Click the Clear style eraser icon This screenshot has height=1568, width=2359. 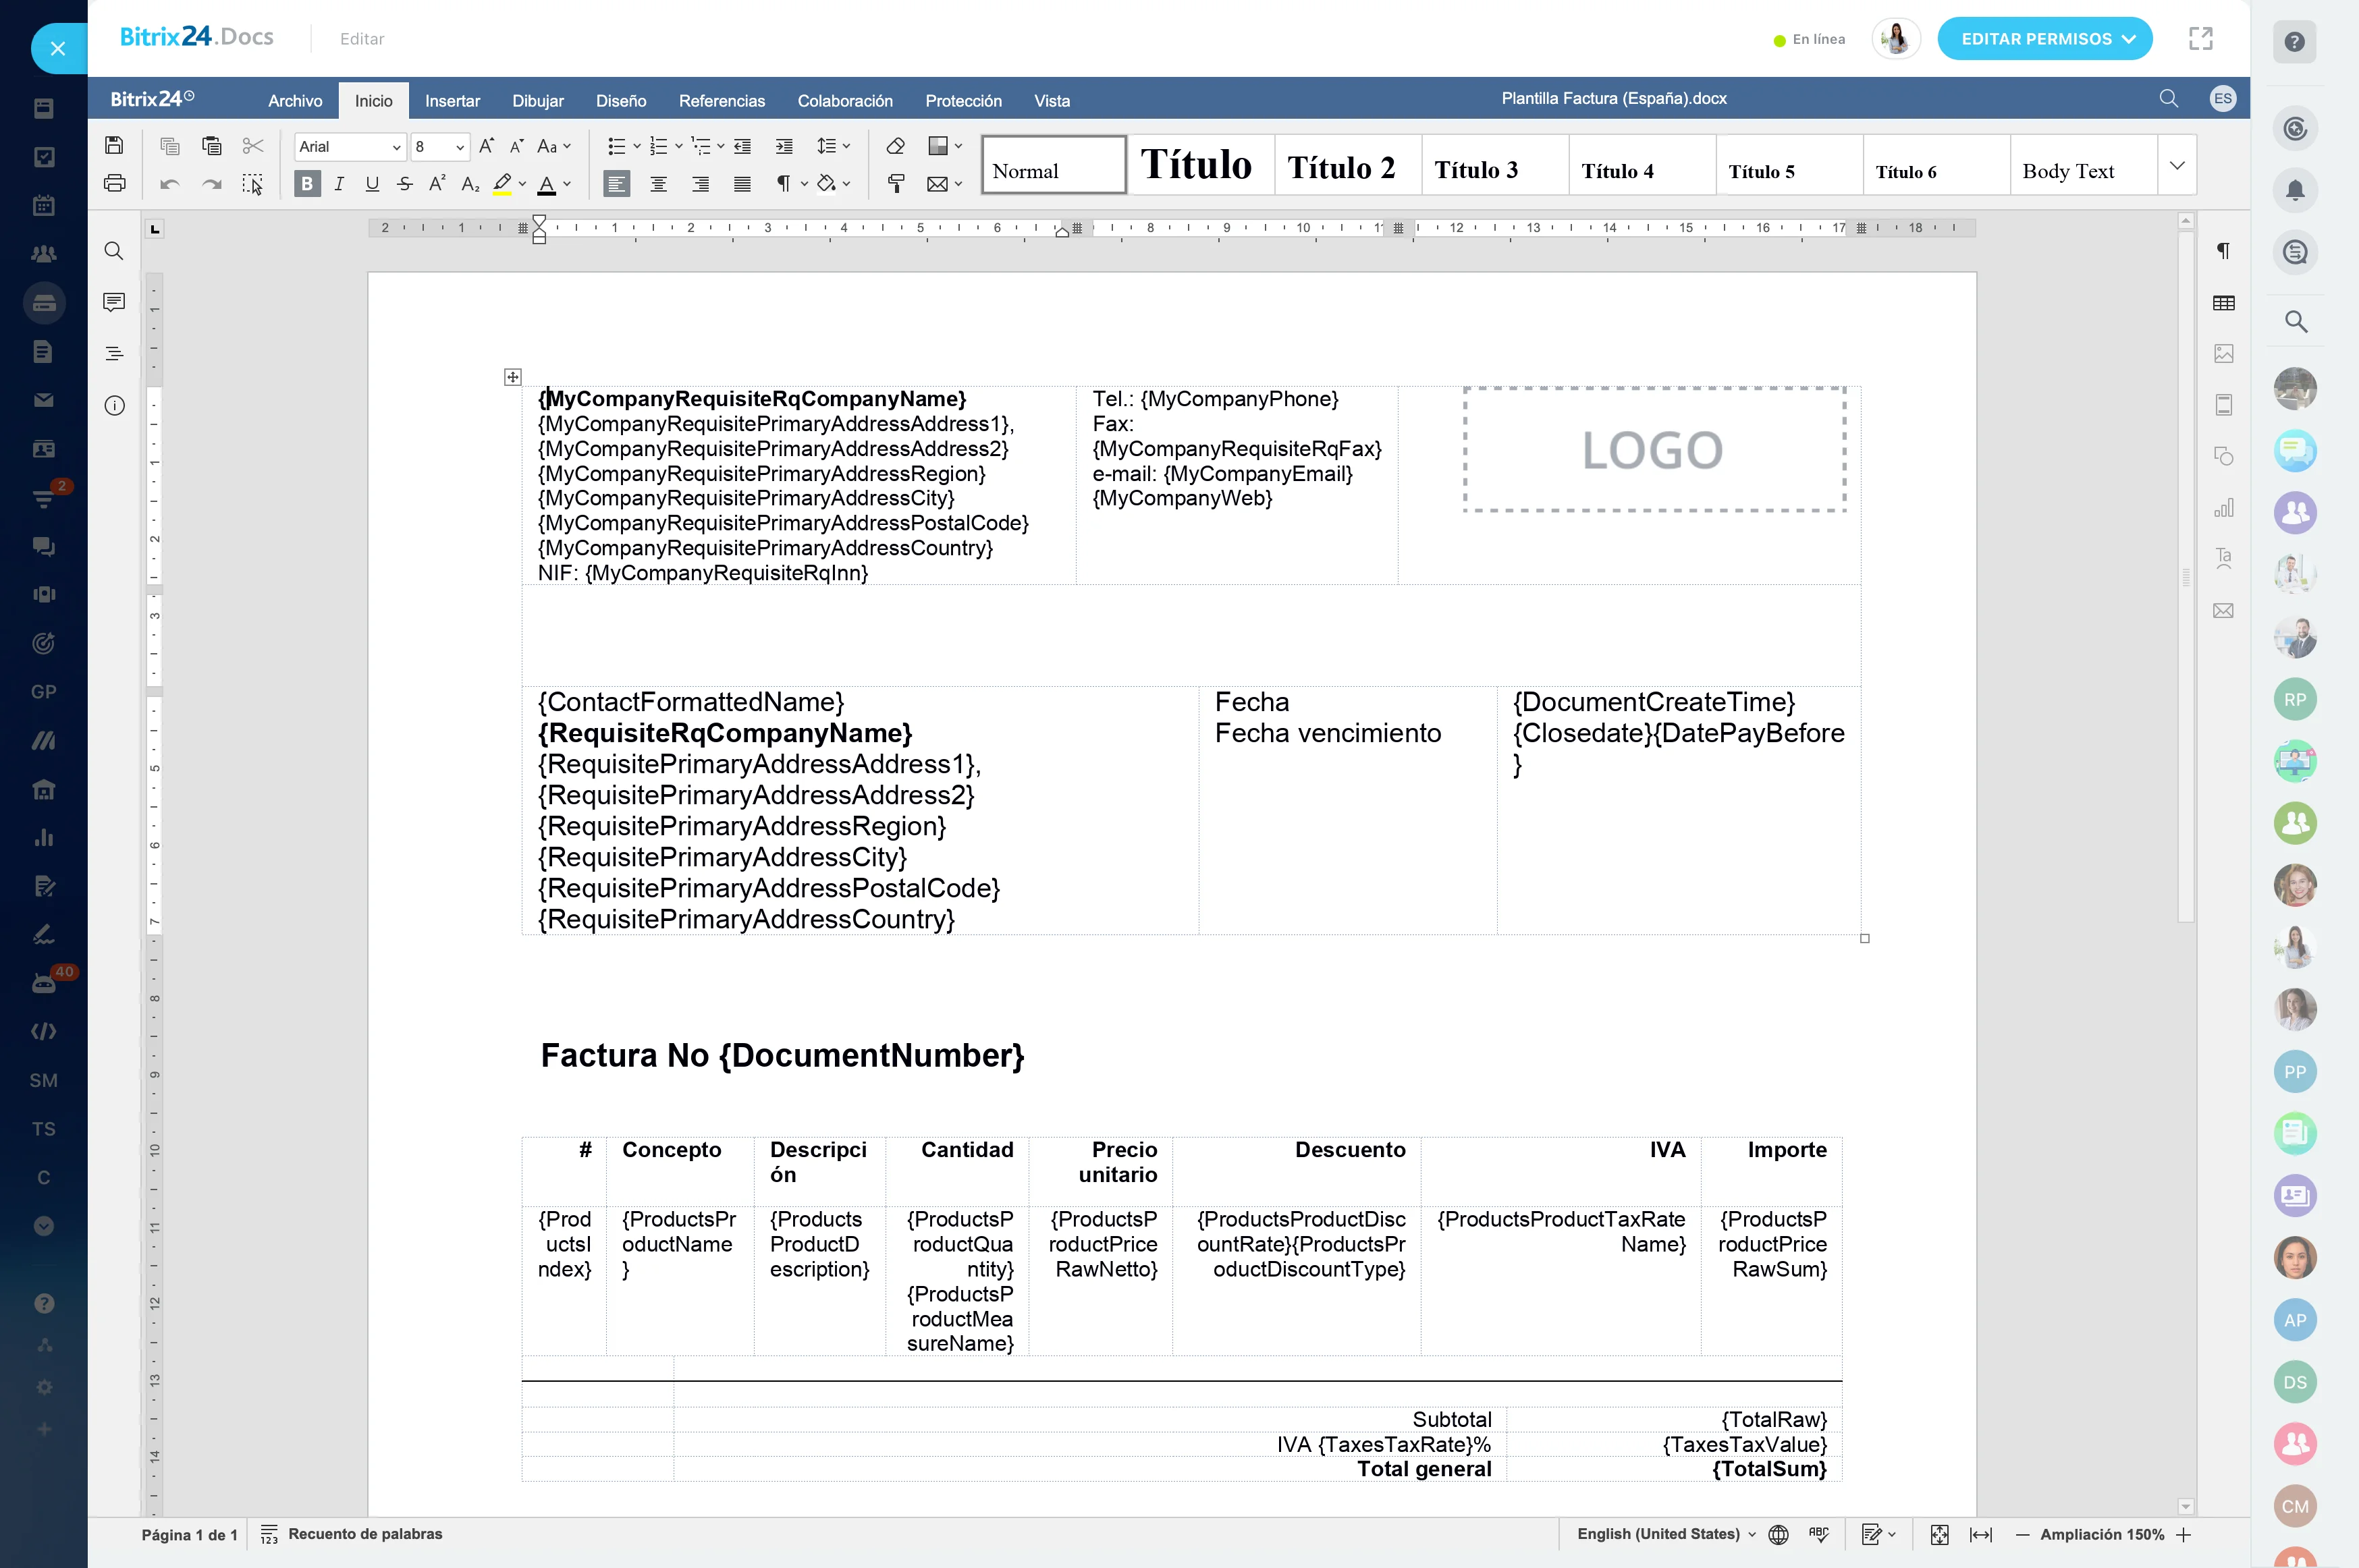pyautogui.click(x=896, y=146)
